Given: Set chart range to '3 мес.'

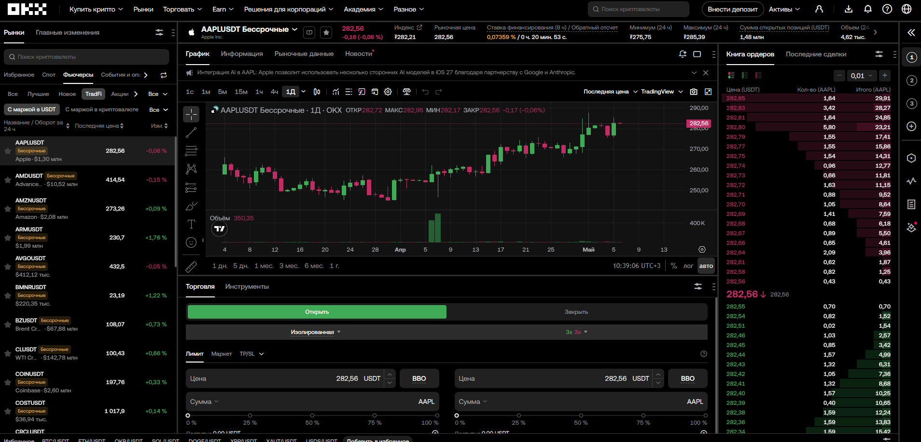Looking at the screenshot, I should click(289, 266).
